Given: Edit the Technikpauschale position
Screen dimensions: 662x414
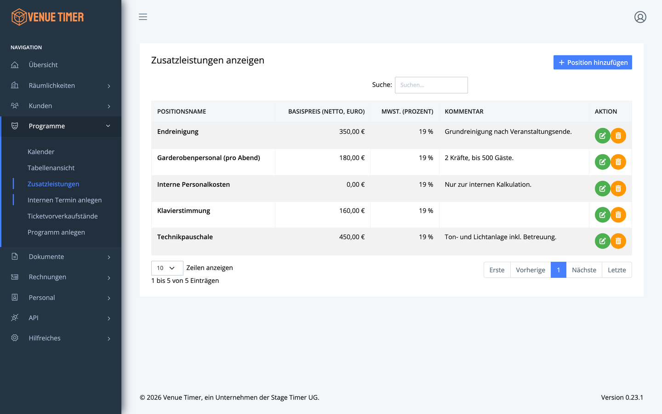Looking at the screenshot, I should coord(602,241).
